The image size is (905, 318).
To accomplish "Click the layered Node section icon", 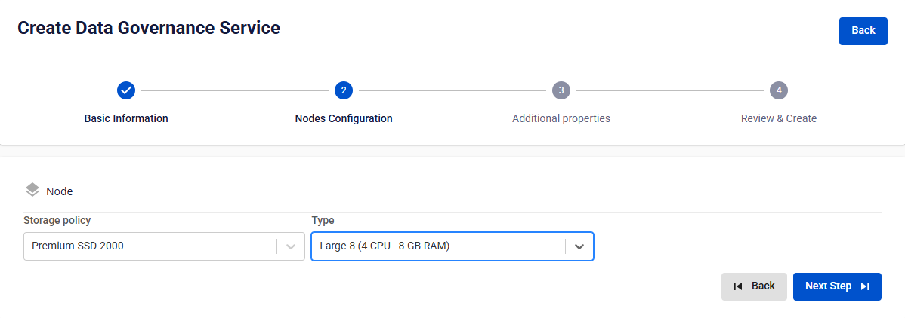I will 33,190.
